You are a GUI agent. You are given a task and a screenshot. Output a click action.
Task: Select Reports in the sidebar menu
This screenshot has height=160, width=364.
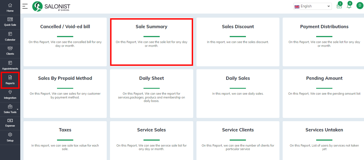click(x=10, y=80)
